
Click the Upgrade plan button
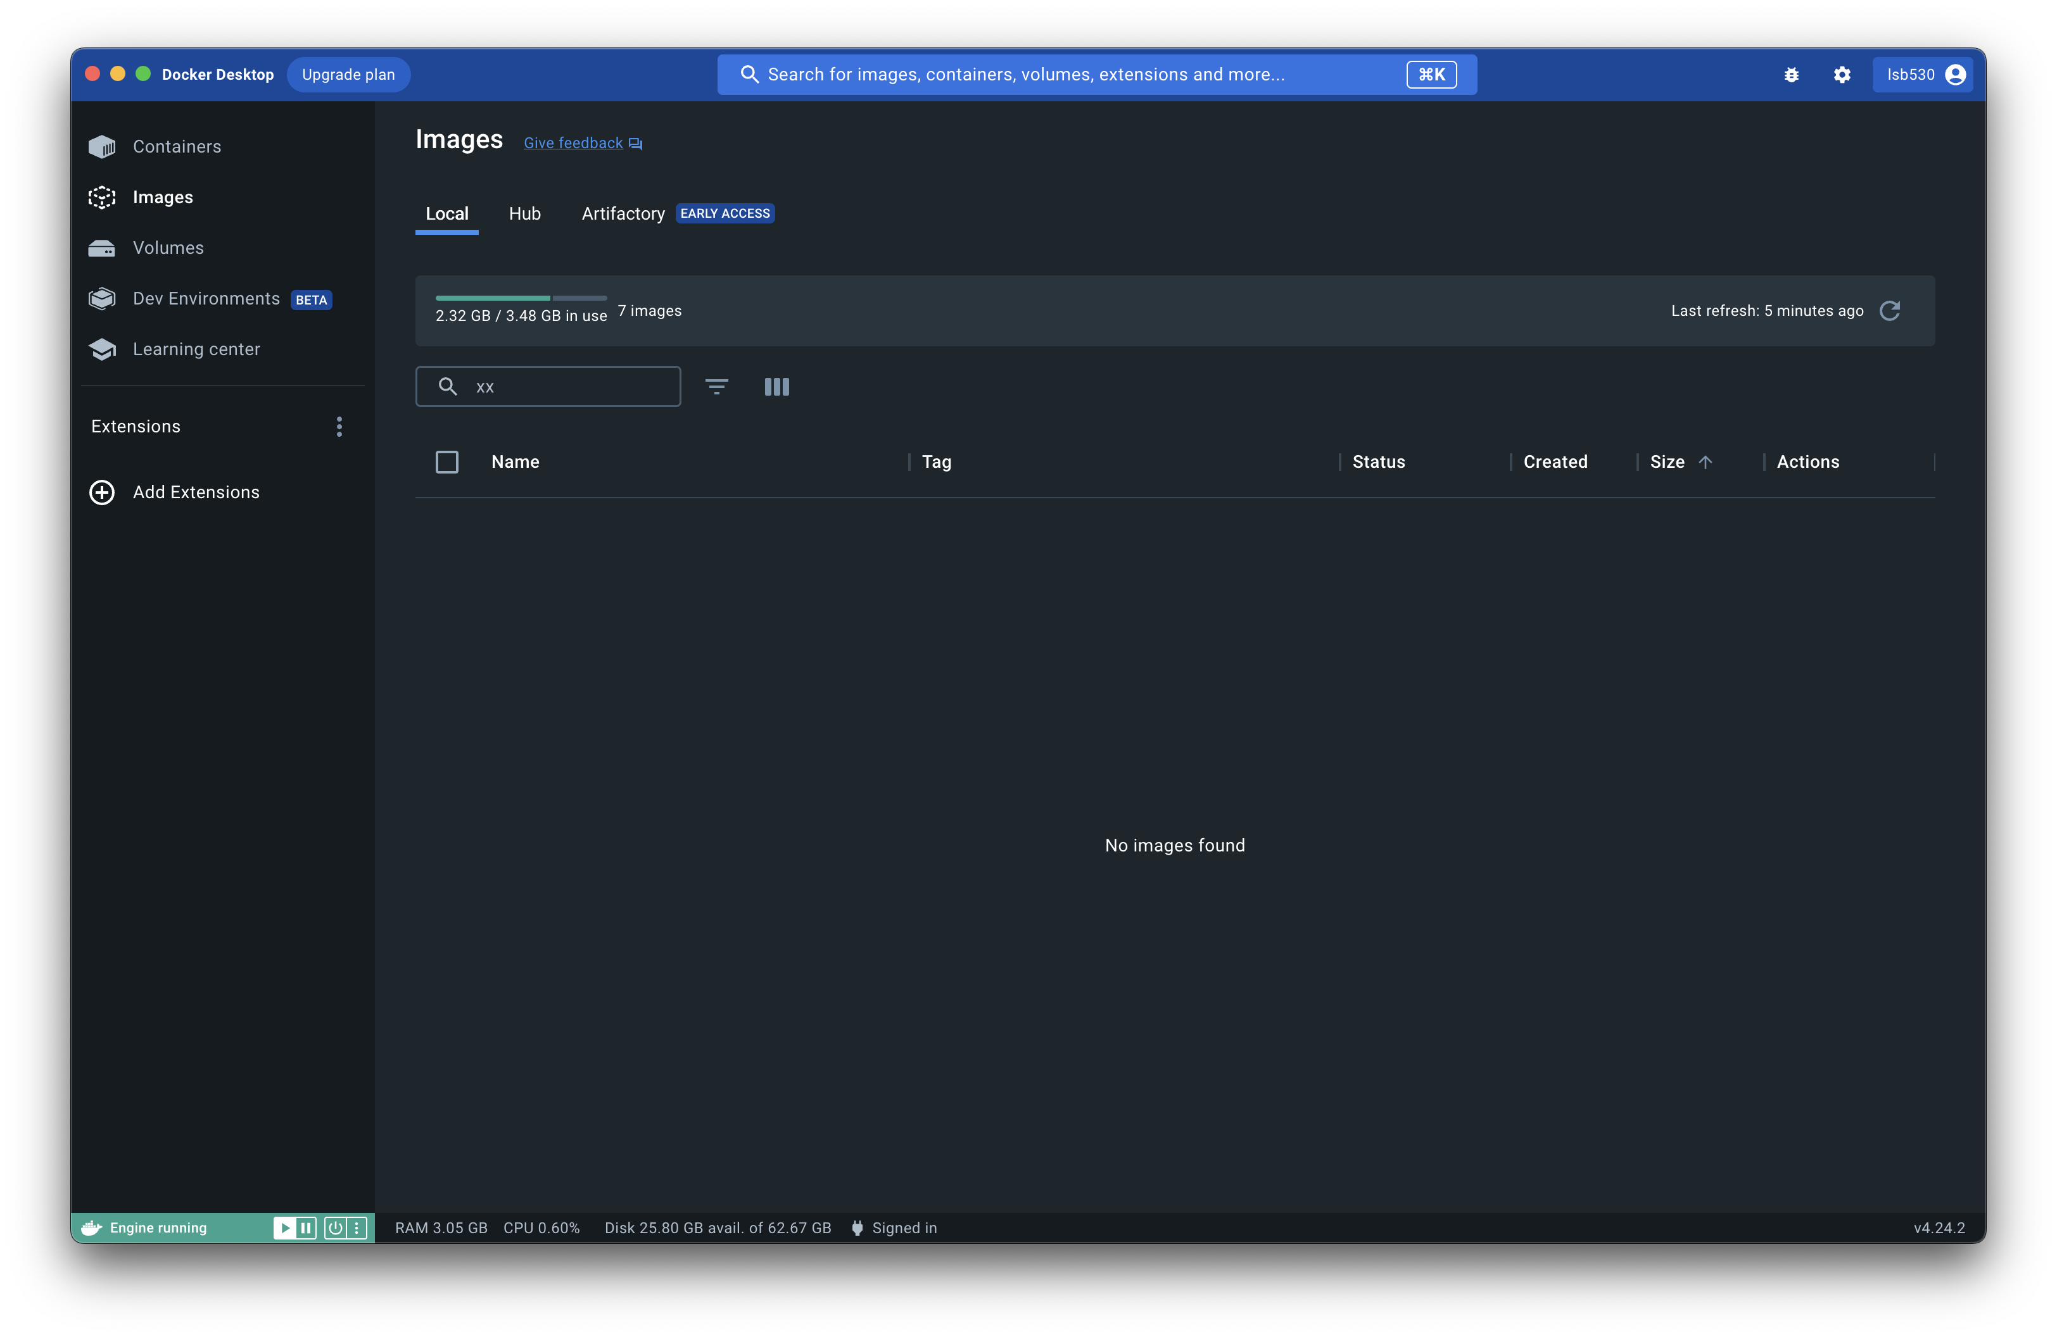[x=348, y=75]
